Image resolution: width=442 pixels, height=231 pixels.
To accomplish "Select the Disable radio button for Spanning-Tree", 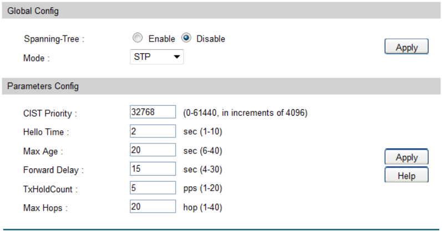I will [x=187, y=39].
